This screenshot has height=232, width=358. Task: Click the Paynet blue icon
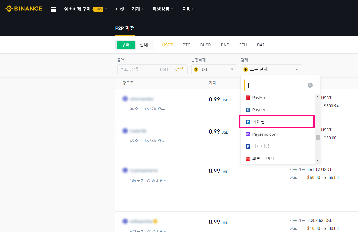(x=248, y=110)
